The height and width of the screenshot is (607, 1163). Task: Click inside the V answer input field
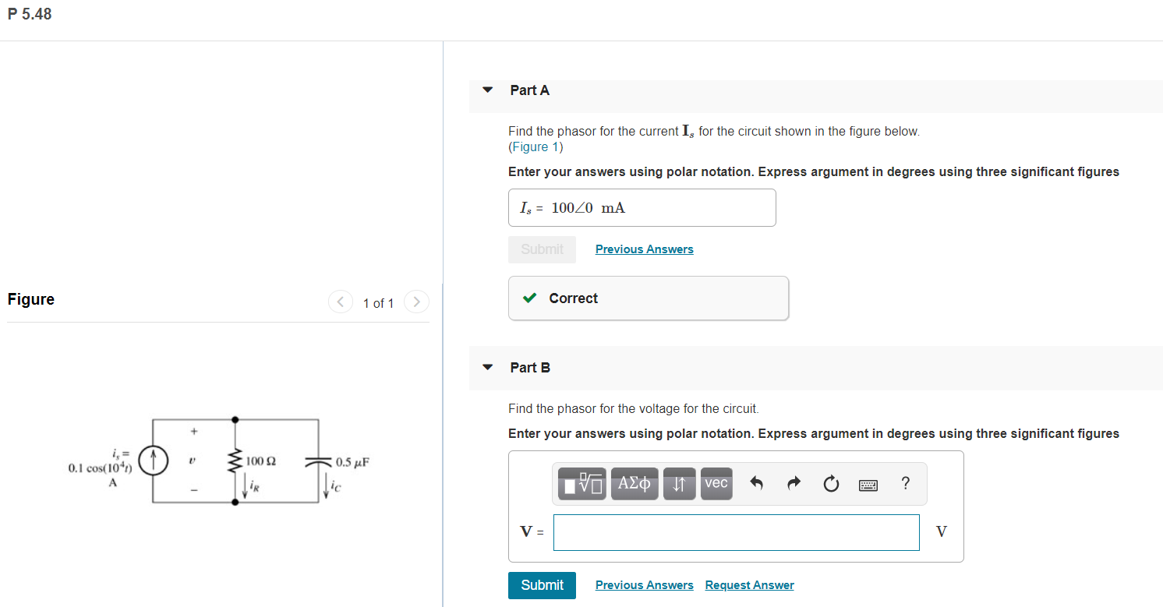coord(736,532)
